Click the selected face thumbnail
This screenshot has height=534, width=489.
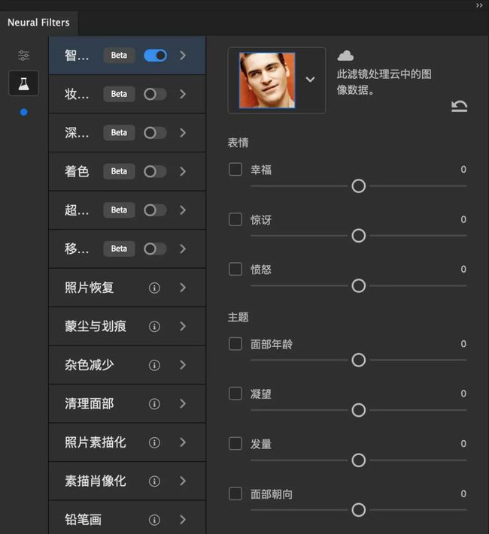(267, 80)
